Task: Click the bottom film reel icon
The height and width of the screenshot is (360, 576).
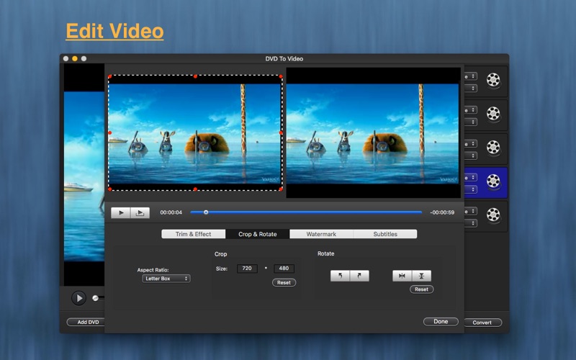Action: click(x=493, y=214)
